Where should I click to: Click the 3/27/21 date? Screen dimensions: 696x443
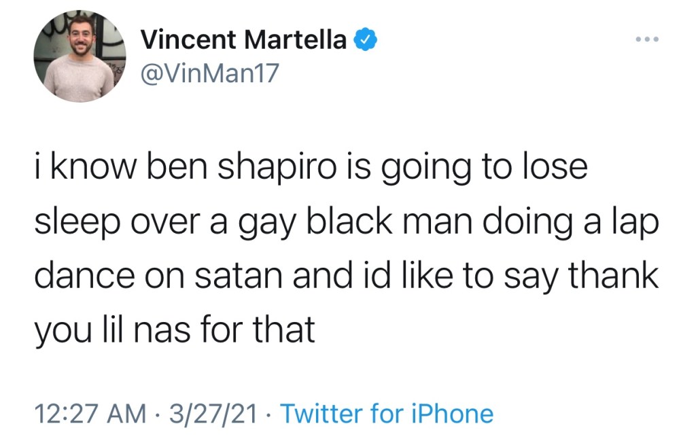(213, 412)
